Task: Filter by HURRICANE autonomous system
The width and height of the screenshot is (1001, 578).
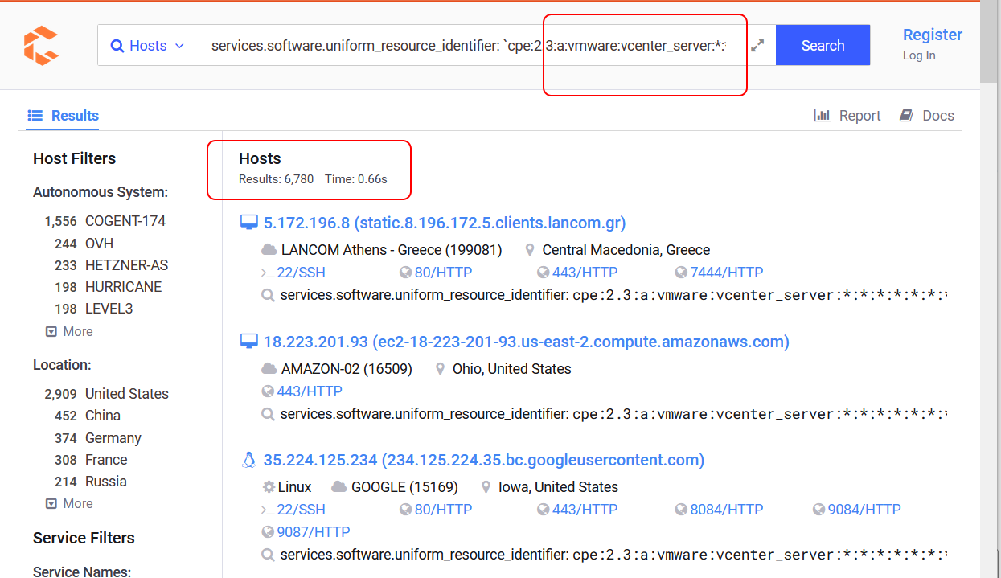Action: coord(124,287)
